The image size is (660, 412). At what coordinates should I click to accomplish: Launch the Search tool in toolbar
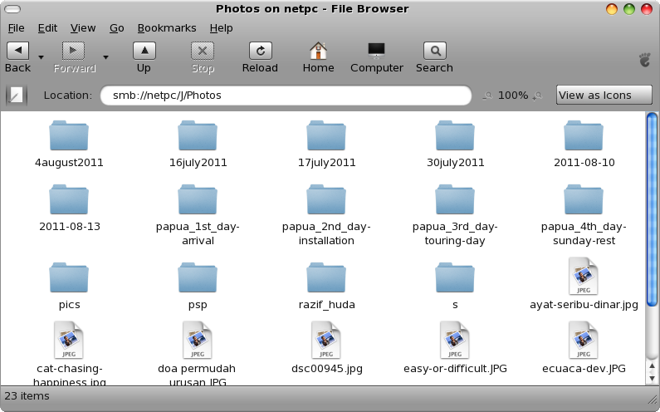pyautogui.click(x=434, y=51)
